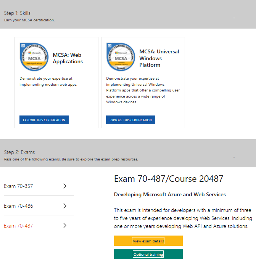The width and height of the screenshot is (256, 271).
Task: Click the exam 70-487 description paragraph
Action: [183, 218]
